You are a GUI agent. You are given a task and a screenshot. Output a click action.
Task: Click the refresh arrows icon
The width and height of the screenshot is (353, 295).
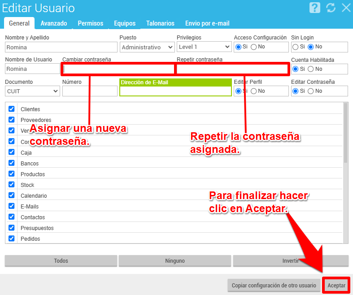coord(331,8)
